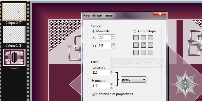Decrease the Y position value with the down arrow

tap(113, 47)
